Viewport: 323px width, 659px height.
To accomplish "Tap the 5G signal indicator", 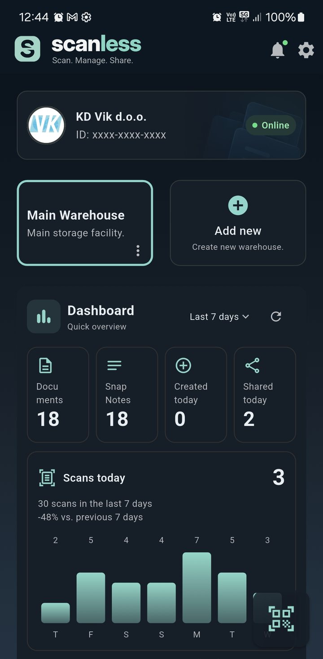I will tap(244, 17).
